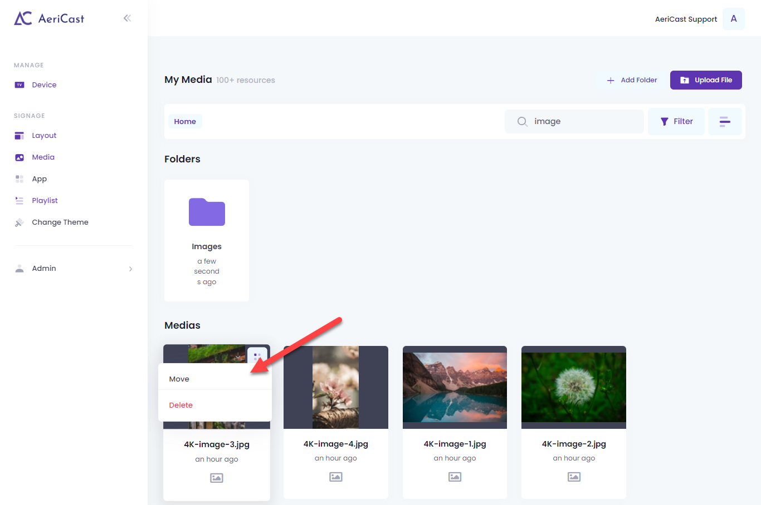This screenshot has width=761, height=505.
Task: Open the 4K-image-2.jpg dandelion thumbnail
Action: (574, 387)
